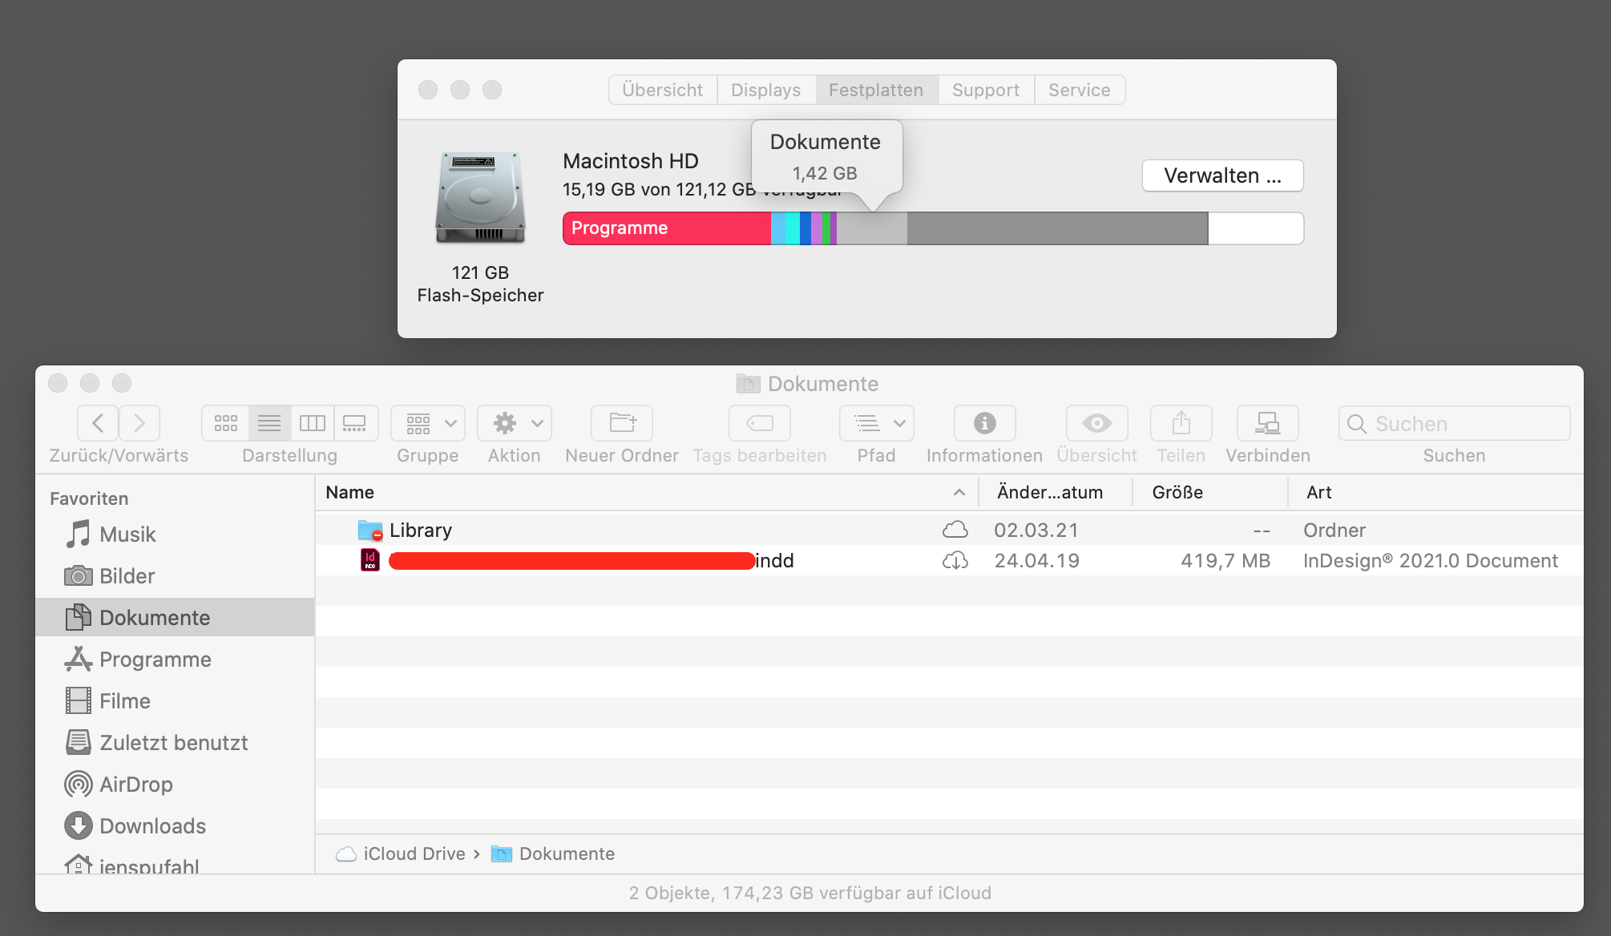
Task: Switch to gallery view in Darstellung
Action: tap(354, 423)
